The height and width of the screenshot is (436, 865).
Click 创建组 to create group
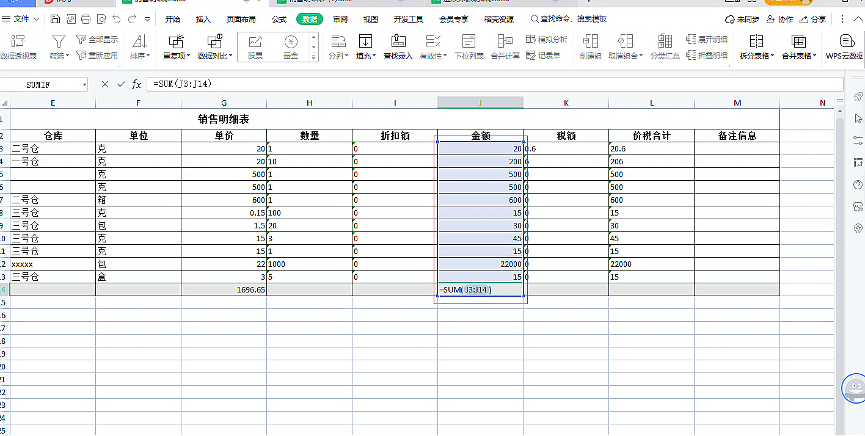[x=590, y=48]
